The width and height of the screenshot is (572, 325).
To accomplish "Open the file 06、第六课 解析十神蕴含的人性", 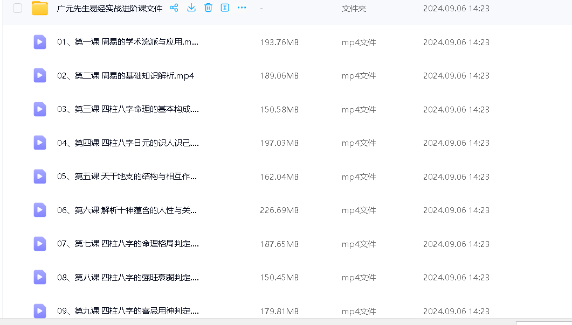I will click(127, 210).
